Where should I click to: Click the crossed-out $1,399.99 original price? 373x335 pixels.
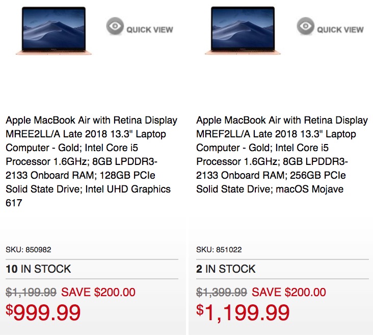tap(222, 293)
